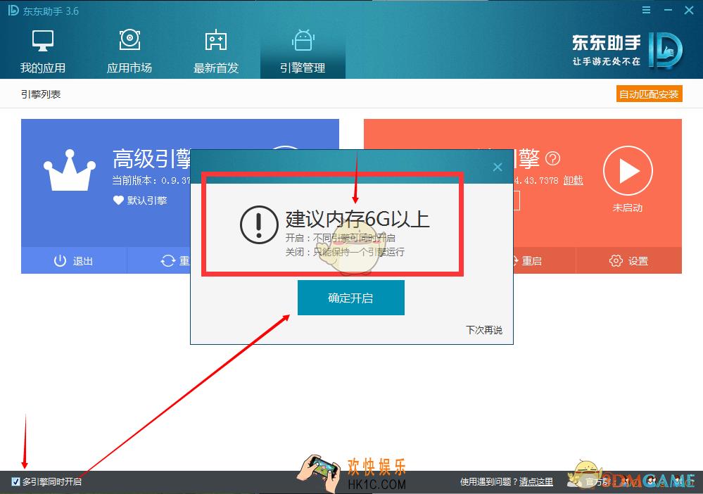This screenshot has width=703, height=494.
Task: Click the 东东助手 logo at top right
Action: (627, 50)
